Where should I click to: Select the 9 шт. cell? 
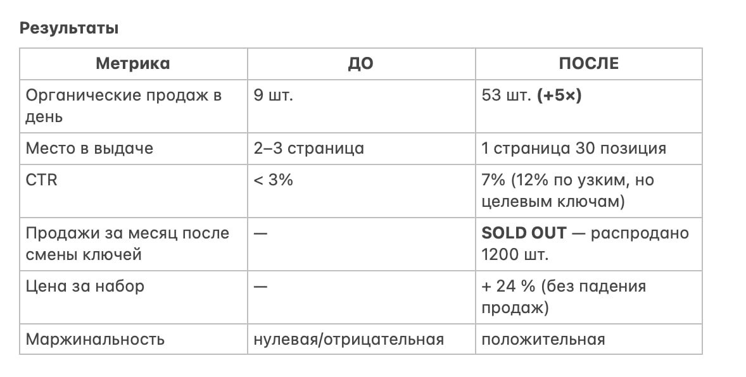(x=273, y=96)
